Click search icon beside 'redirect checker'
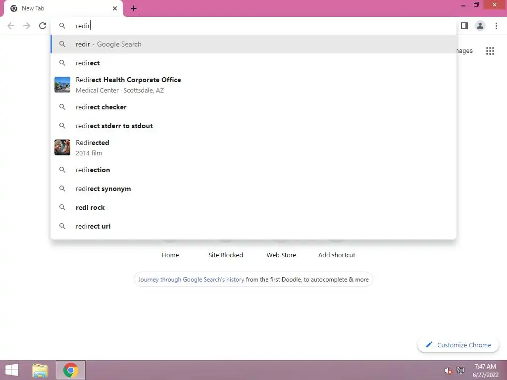The height and width of the screenshot is (380, 507). (x=62, y=107)
